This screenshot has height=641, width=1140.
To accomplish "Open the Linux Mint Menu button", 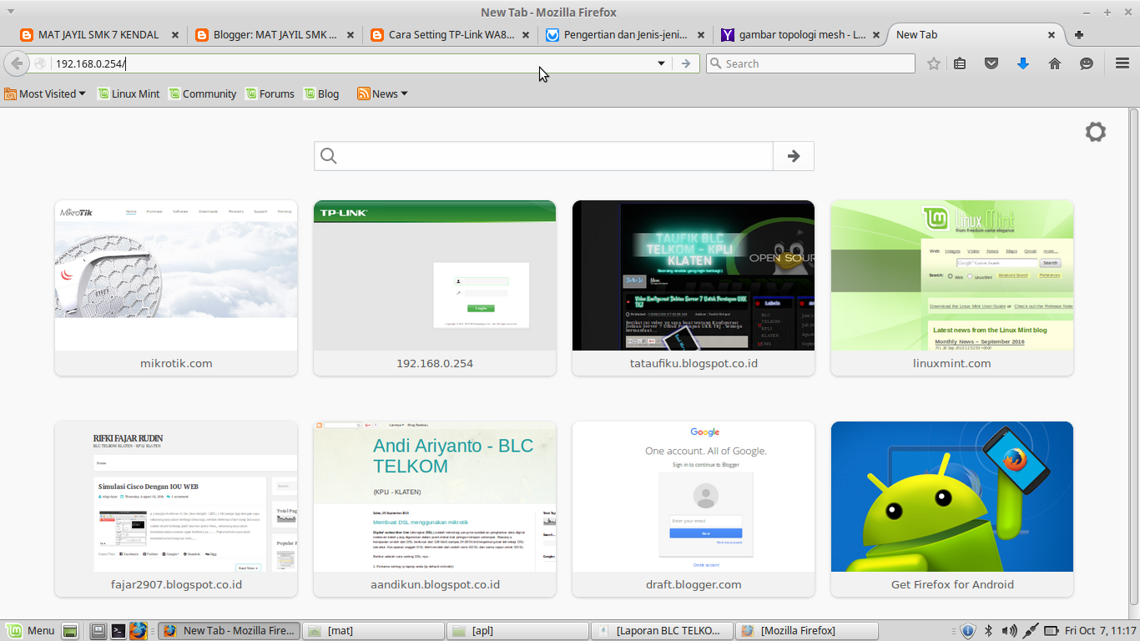I will 31,631.
